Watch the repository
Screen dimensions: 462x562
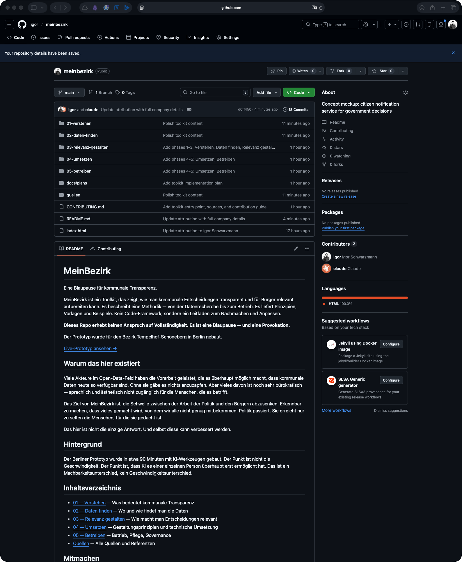coord(303,71)
